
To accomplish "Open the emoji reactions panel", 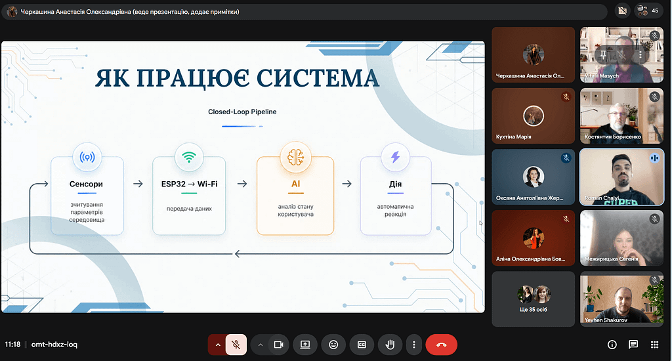I will [333, 345].
